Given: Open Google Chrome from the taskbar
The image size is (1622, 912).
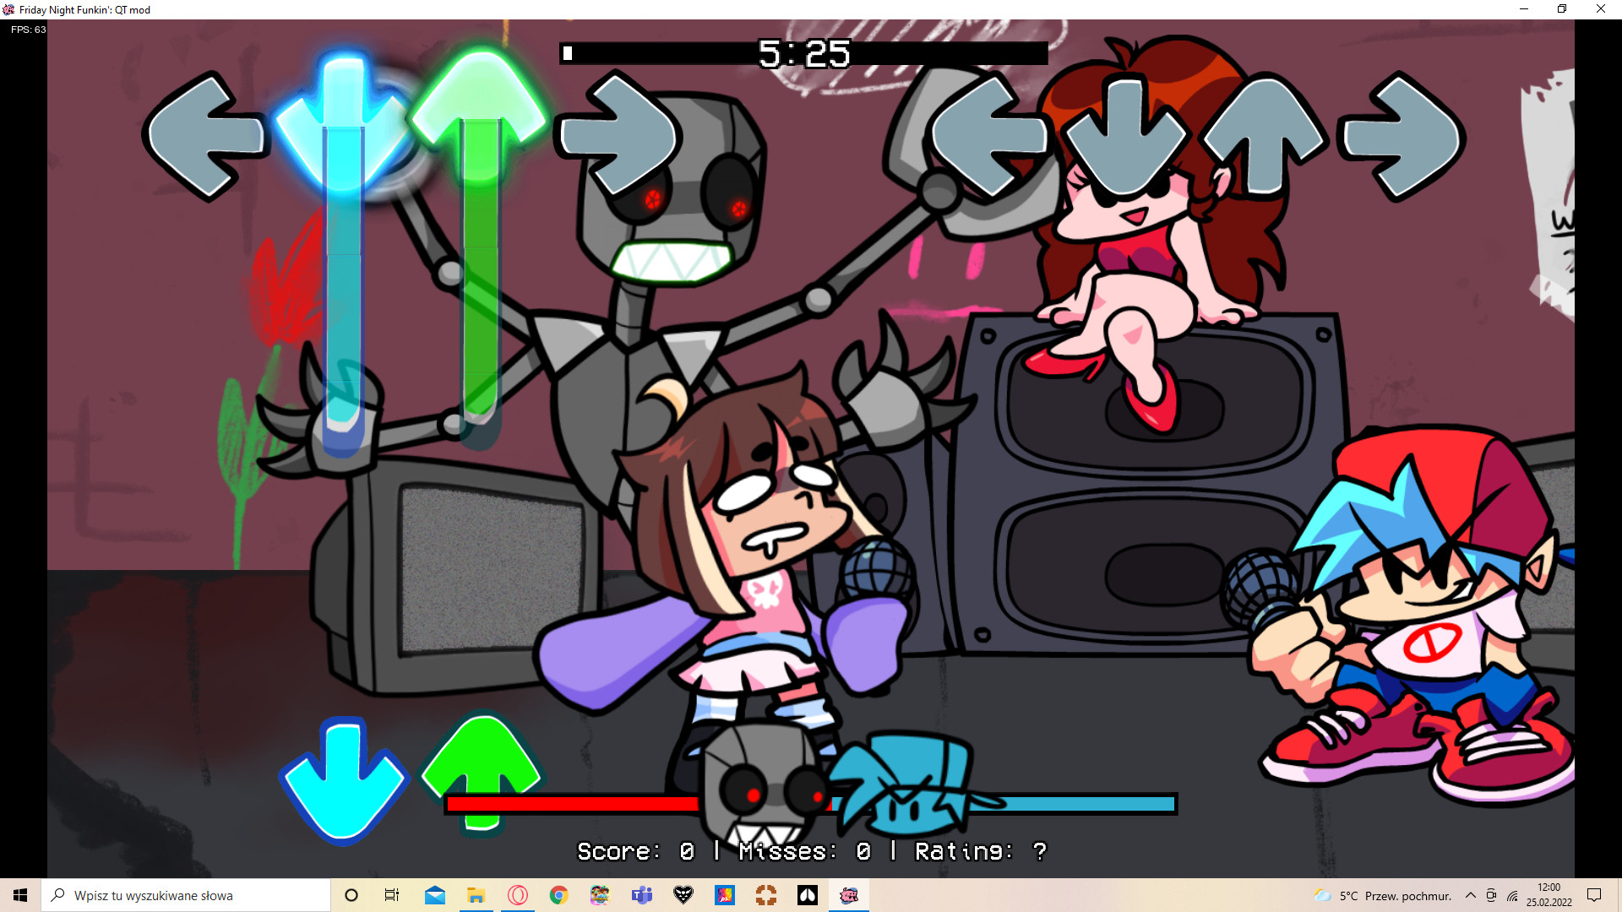Looking at the screenshot, I should tap(558, 895).
